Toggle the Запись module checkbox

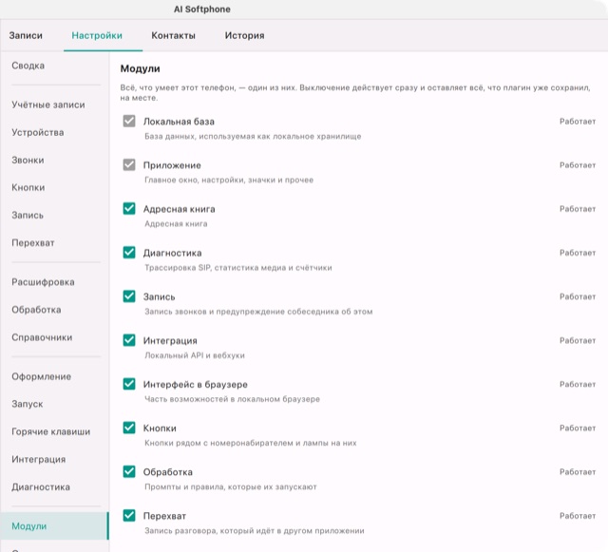tap(129, 296)
